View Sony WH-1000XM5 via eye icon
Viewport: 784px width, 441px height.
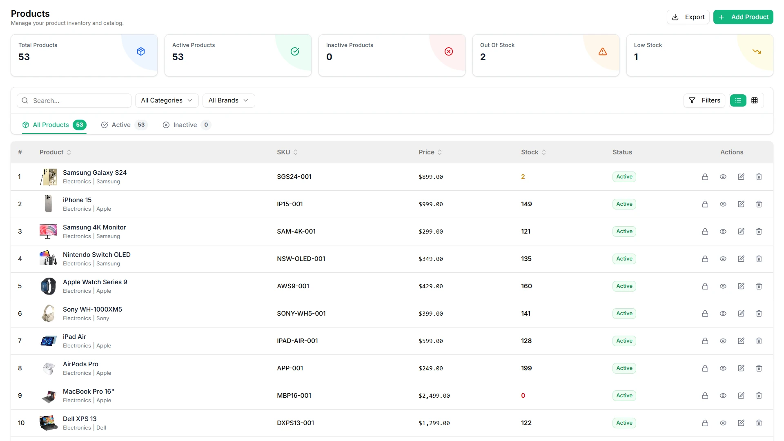tap(723, 314)
